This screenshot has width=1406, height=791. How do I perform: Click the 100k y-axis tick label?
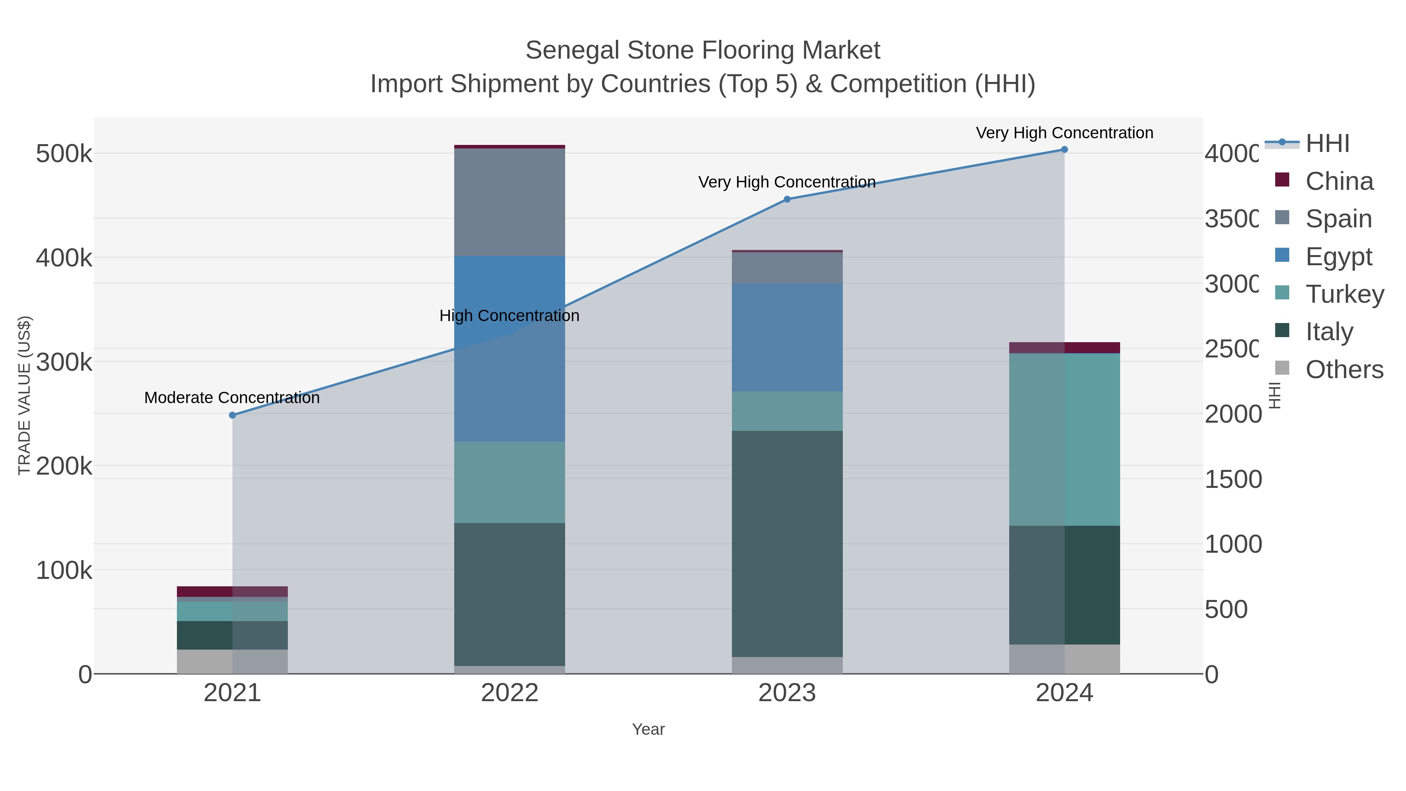64,570
